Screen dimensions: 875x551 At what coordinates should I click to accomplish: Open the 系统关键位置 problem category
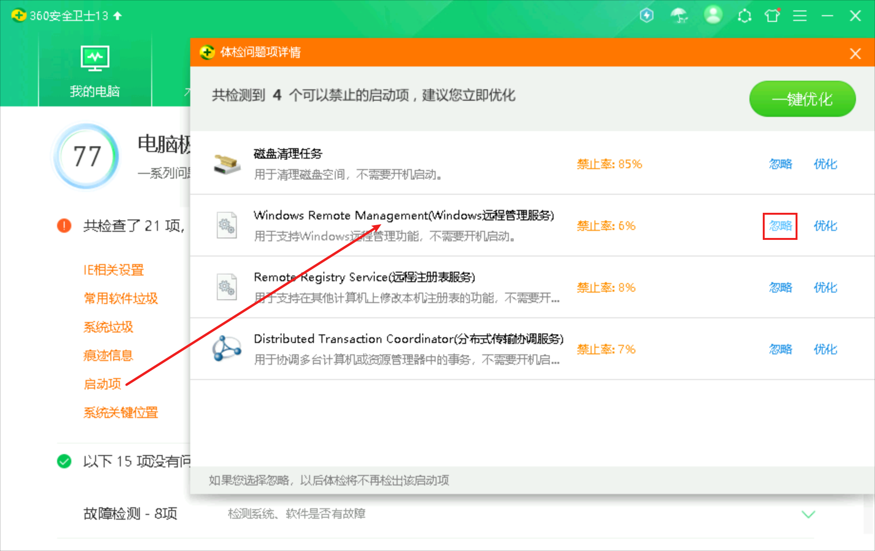pos(121,412)
